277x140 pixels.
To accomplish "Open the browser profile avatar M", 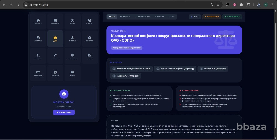I will [x=266, y=5].
